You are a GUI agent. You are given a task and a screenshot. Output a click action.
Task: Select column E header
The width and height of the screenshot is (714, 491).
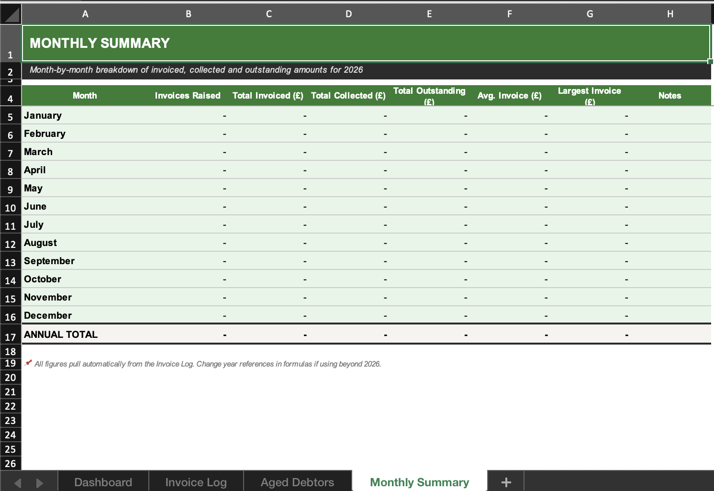click(429, 14)
